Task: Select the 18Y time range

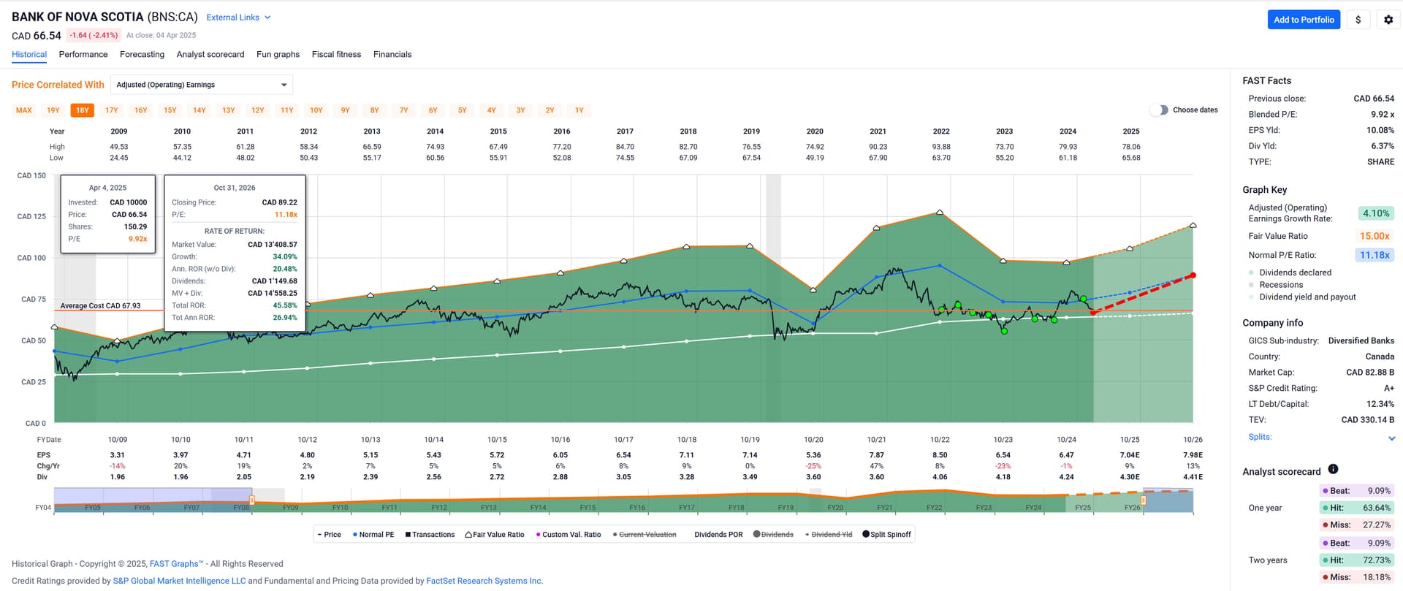Action: click(x=83, y=110)
